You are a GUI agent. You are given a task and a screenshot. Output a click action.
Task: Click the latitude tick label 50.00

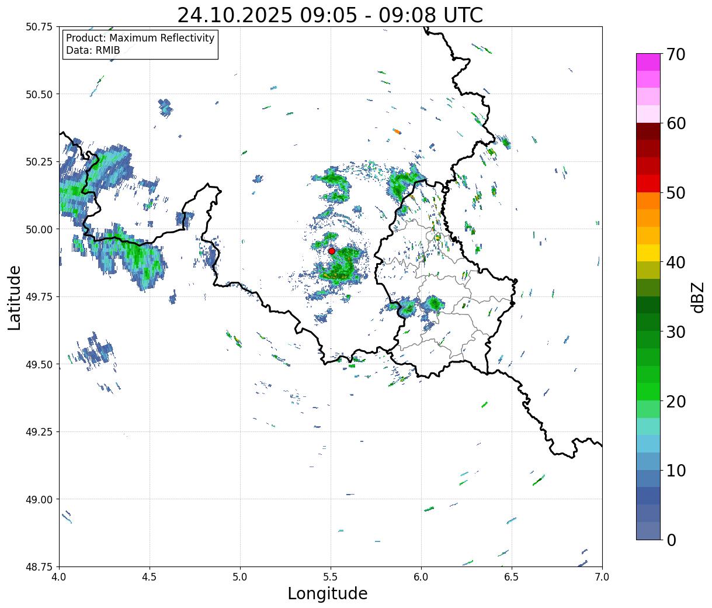pyautogui.click(x=39, y=229)
